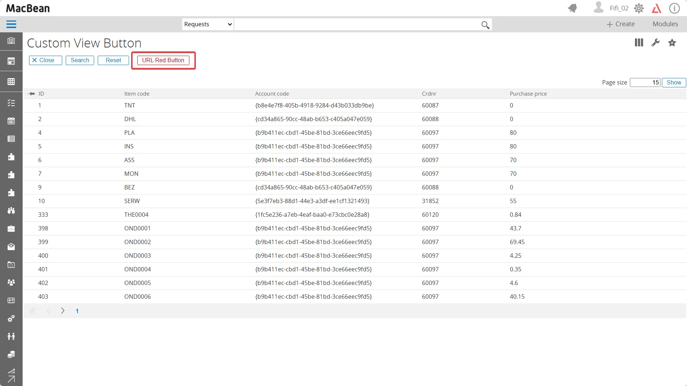
Task: Go to next page arrow
Action: tap(63, 311)
